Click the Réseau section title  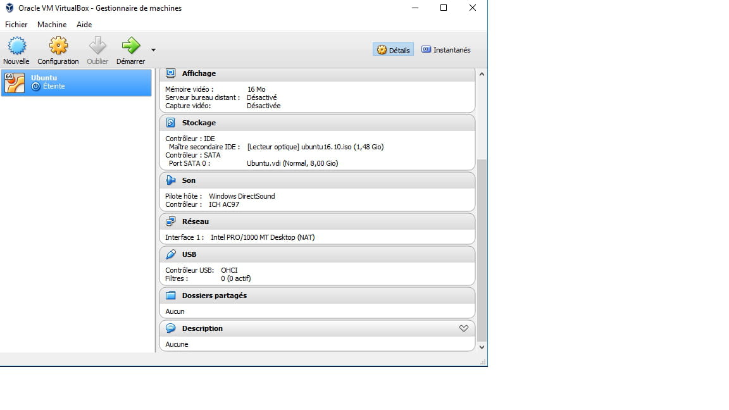point(196,221)
